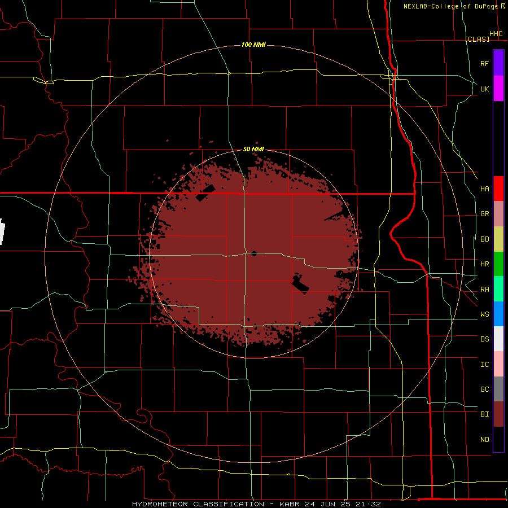The width and height of the screenshot is (508, 508).
Task: Click the ND legend label
Action: point(484,440)
